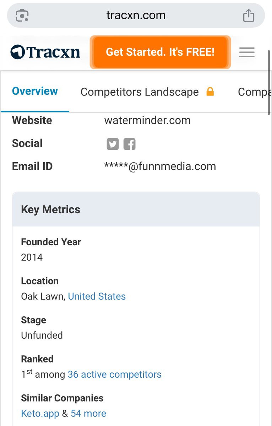
Task: Click the waterminder.com website text
Action: (x=147, y=120)
